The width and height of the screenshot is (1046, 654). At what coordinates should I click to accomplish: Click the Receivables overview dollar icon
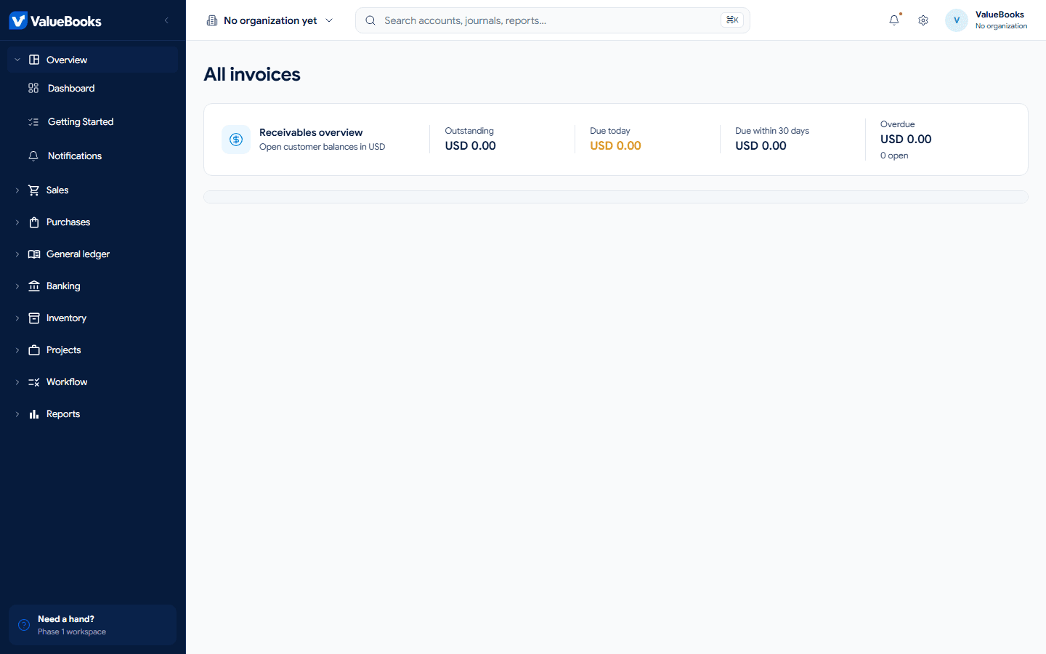point(236,140)
